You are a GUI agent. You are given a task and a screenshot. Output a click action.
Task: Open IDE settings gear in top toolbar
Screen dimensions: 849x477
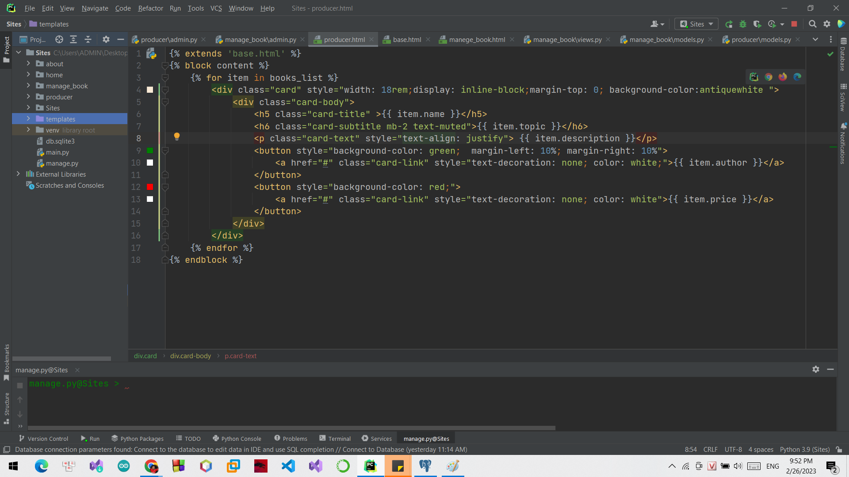pyautogui.click(x=827, y=24)
